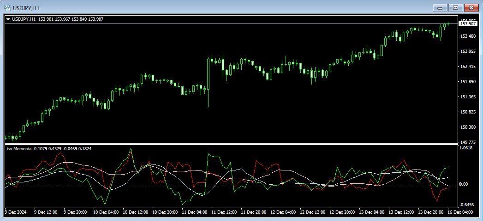Click the chart window icon in title bar
Viewport: 483px width, 221px height.
[8, 7]
